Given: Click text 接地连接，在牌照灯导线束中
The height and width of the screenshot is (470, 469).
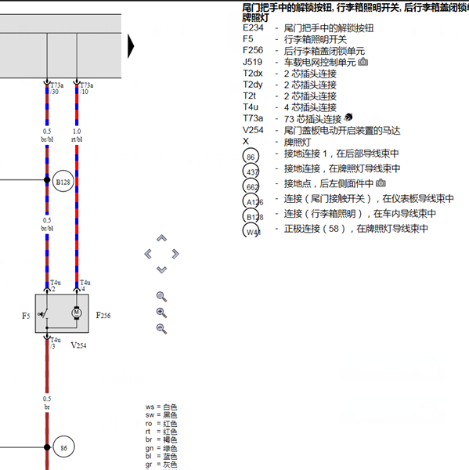Looking at the screenshot, I should 342,168.
